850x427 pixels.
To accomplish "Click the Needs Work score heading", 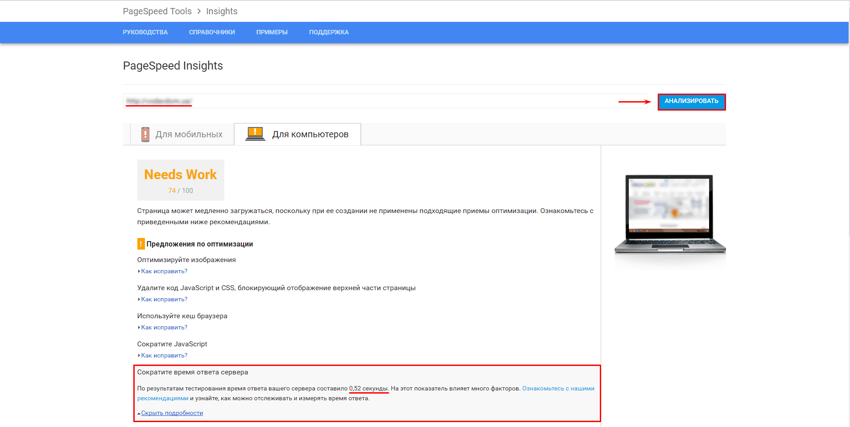I will [x=181, y=174].
